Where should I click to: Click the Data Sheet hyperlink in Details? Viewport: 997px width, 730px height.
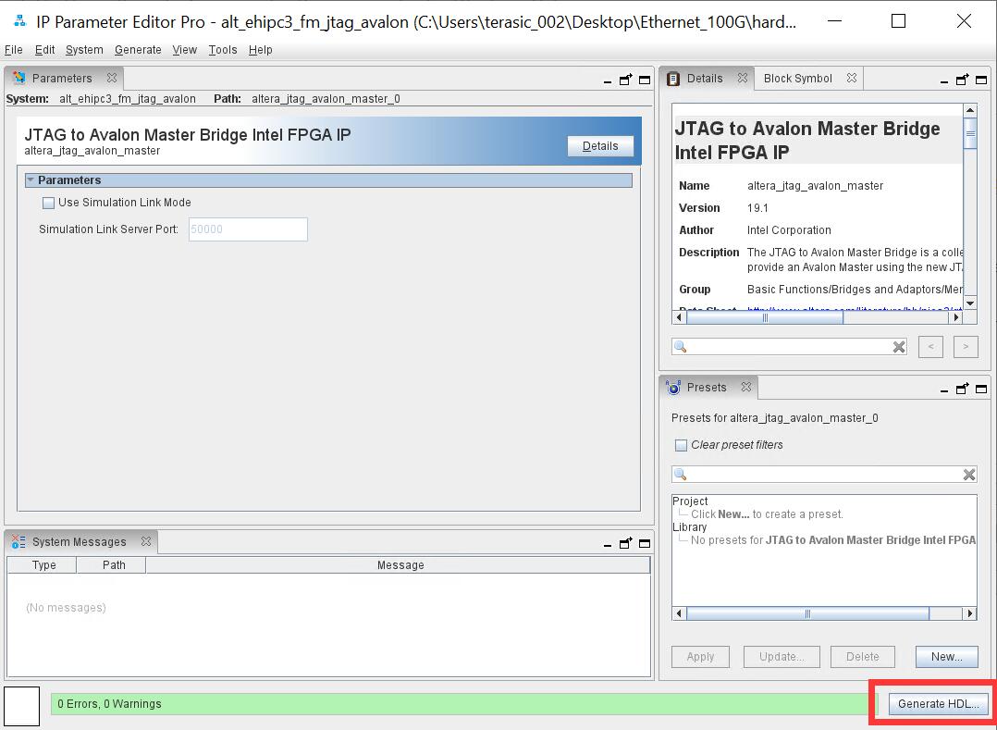pos(855,309)
